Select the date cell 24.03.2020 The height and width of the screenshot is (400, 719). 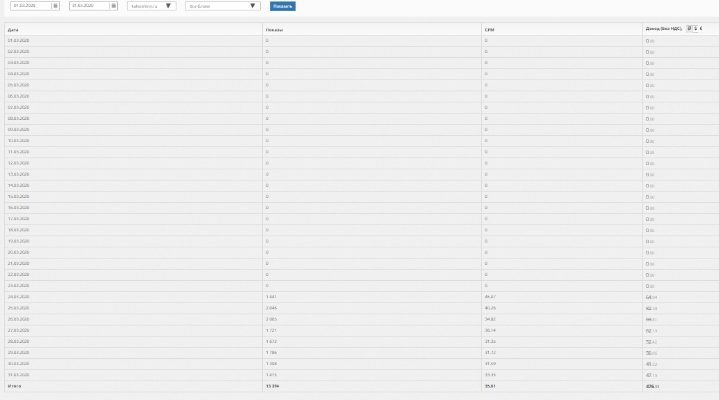point(18,296)
